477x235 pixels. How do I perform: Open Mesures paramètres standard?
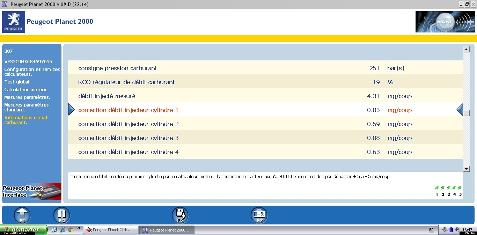(x=27, y=107)
